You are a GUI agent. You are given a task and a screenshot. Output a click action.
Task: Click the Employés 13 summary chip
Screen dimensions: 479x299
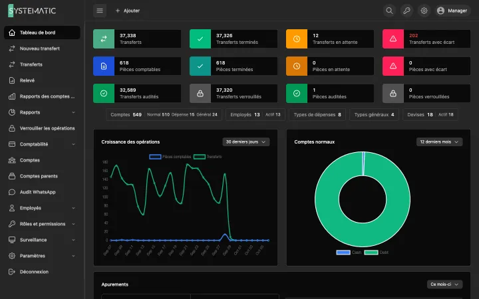(x=255, y=115)
